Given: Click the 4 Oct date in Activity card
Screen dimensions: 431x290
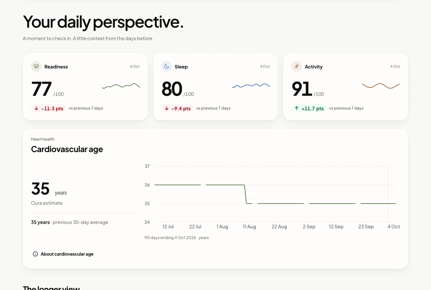Looking at the screenshot, I should point(395,66).
